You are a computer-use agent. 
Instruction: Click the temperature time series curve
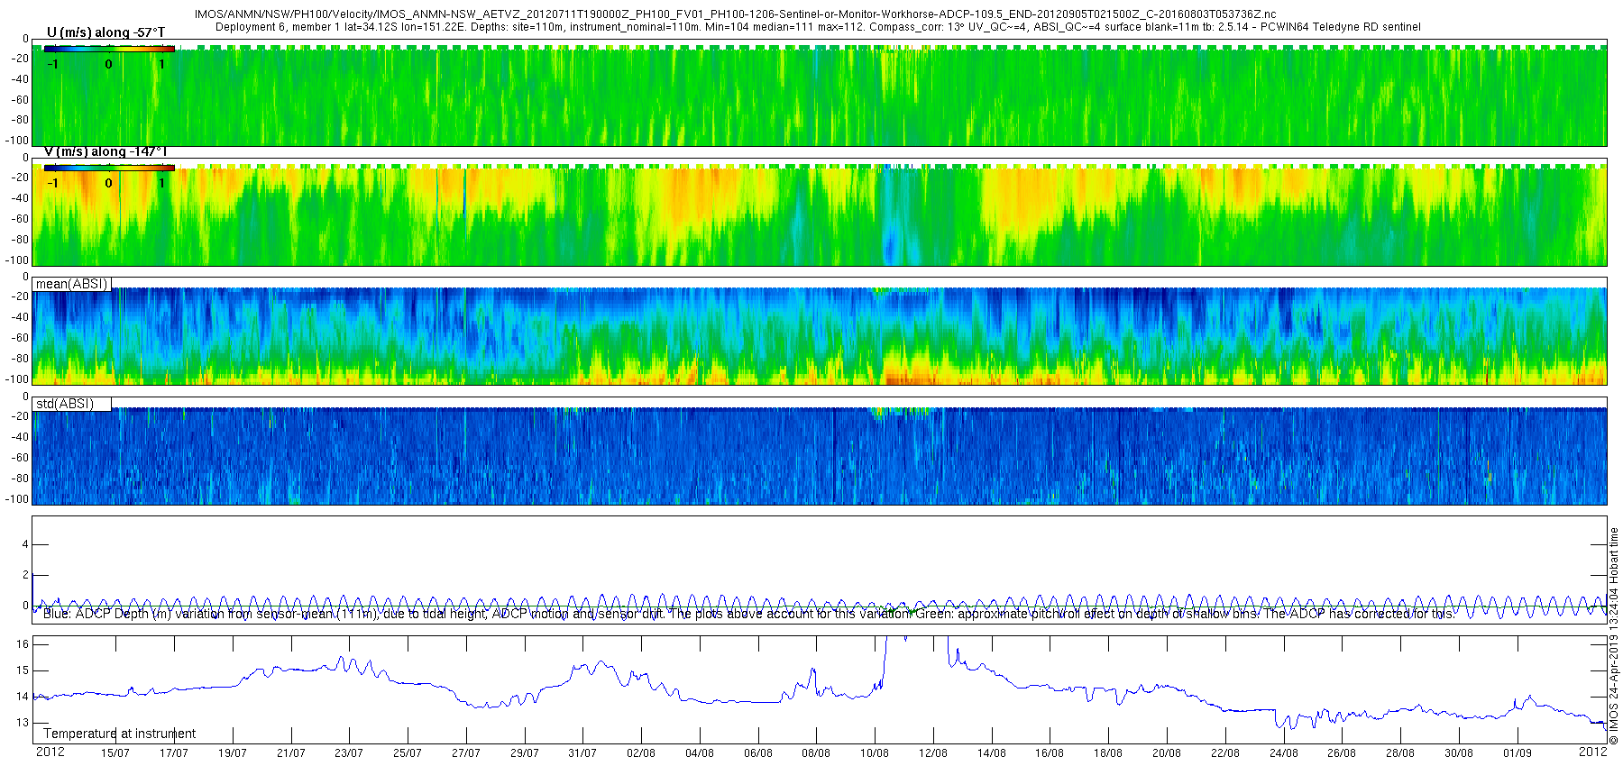click(819, 689)
